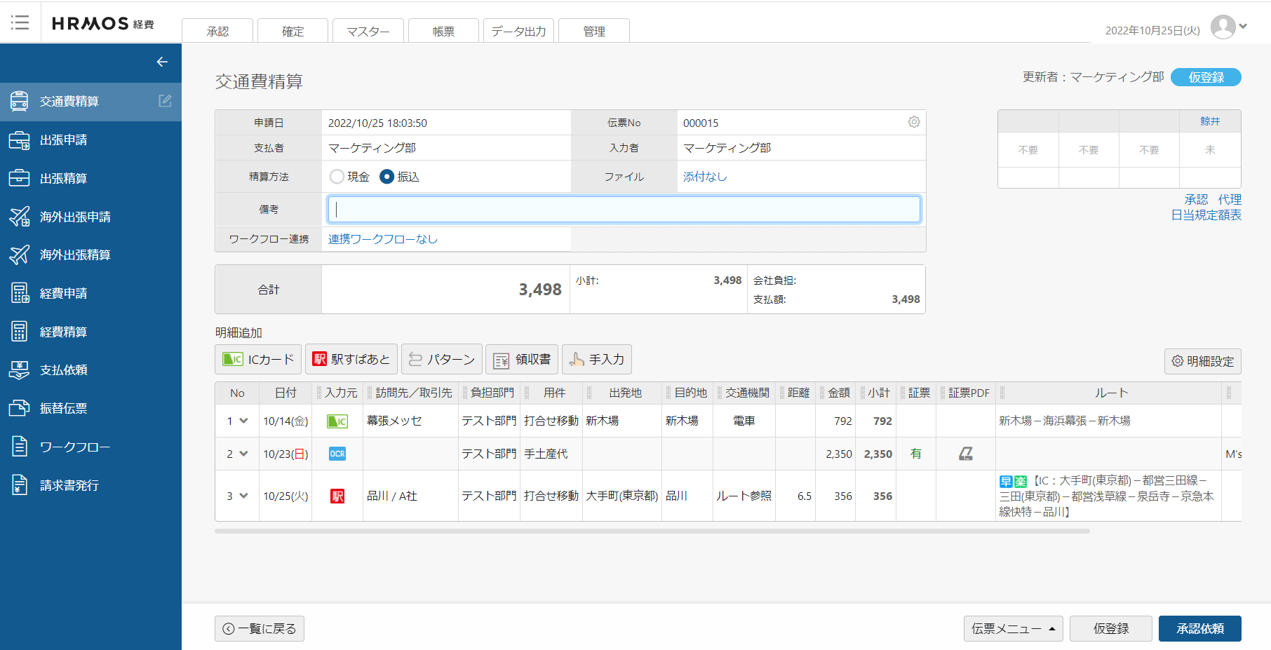Image resolution: width=1271 pixels, height=650 pixels.
Task: Switch payment method to 現金
Action: (x=337, y=177)
